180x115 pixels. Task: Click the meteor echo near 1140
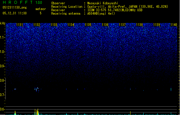[171, 89]
